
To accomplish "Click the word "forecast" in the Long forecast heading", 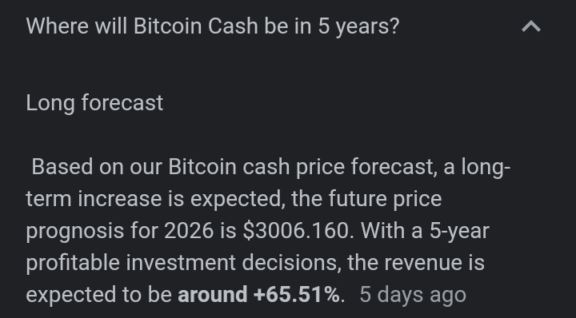I will tap(122, 103).
